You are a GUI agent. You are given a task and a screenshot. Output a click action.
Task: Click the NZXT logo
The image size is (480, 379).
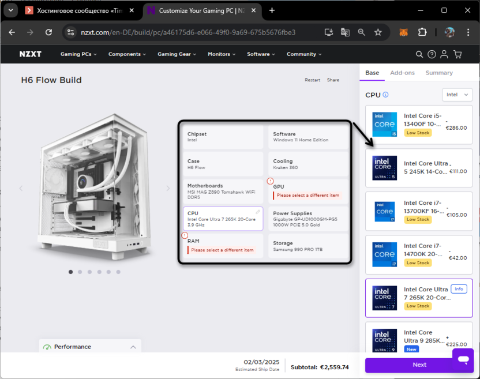[x=31, y=54]
